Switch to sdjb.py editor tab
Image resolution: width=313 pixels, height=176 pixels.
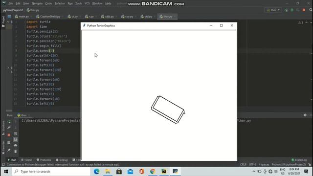pyautogui.click(x=108, y=17)
